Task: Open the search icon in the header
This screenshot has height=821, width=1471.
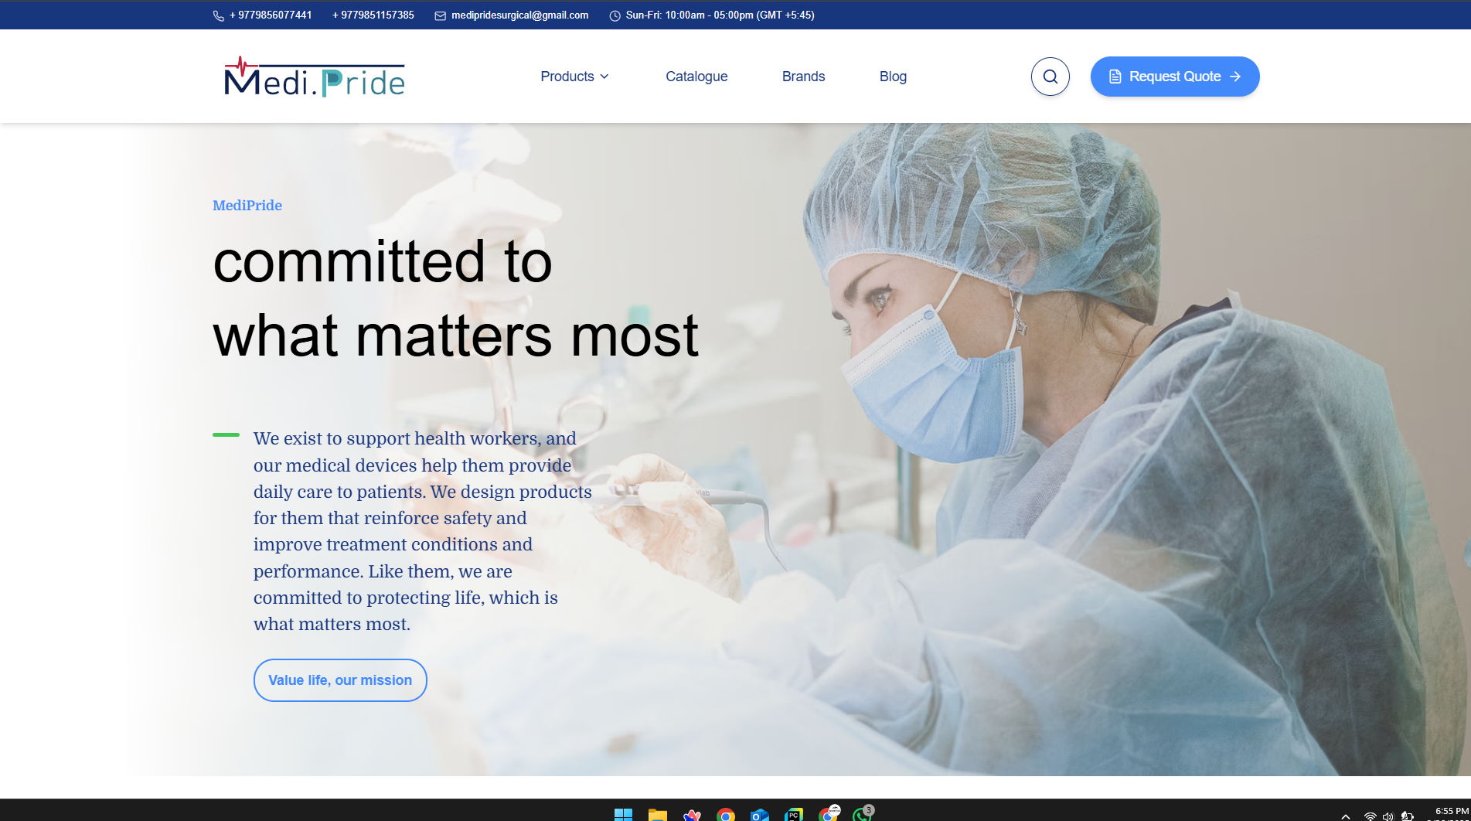Action: point(1050,76)
